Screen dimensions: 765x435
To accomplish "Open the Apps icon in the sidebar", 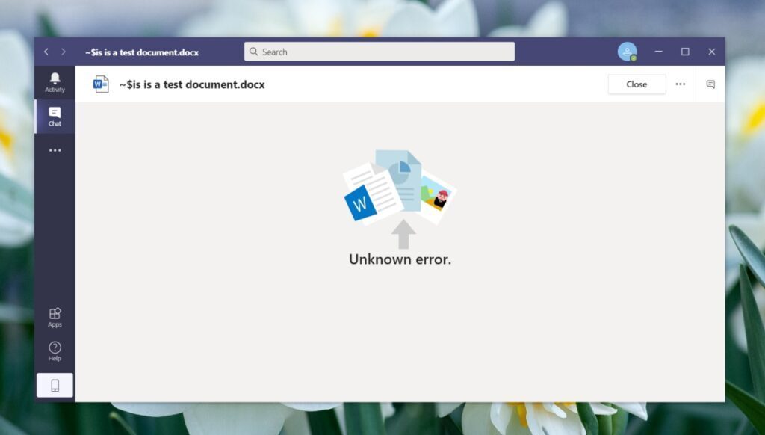I will (55, 314).
